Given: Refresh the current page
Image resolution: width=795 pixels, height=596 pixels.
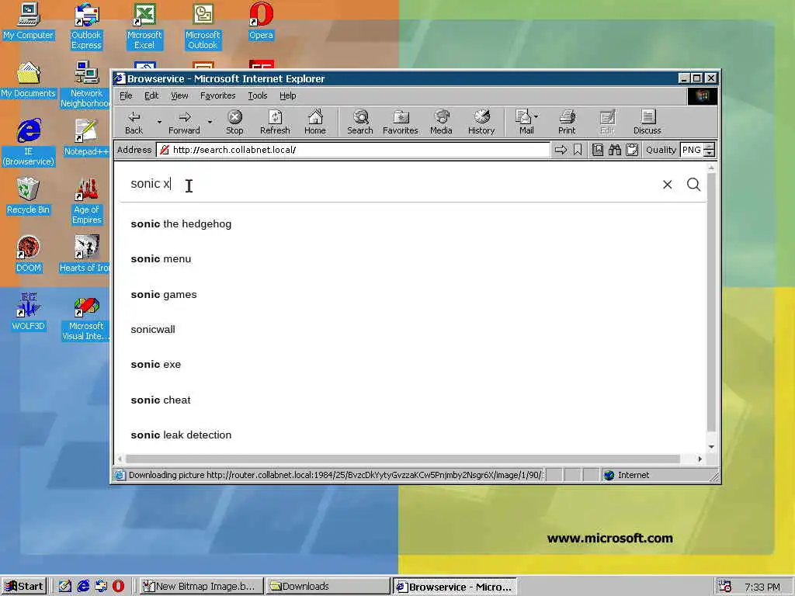Looking at the screenshot, I should pos(275,123).
